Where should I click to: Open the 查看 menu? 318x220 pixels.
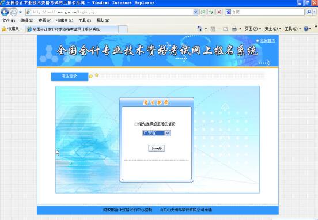pos(45,21)
